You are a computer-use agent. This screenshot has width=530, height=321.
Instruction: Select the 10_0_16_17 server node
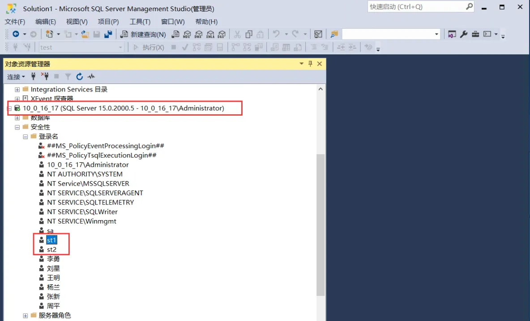point(124,108)
